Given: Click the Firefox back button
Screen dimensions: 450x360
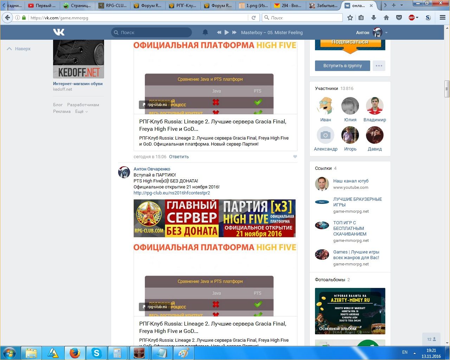Looking at the screenshot, I should pyautogui.click(x=7, y=18).
